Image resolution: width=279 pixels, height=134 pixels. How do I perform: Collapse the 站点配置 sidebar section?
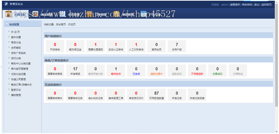coord(7,24)
